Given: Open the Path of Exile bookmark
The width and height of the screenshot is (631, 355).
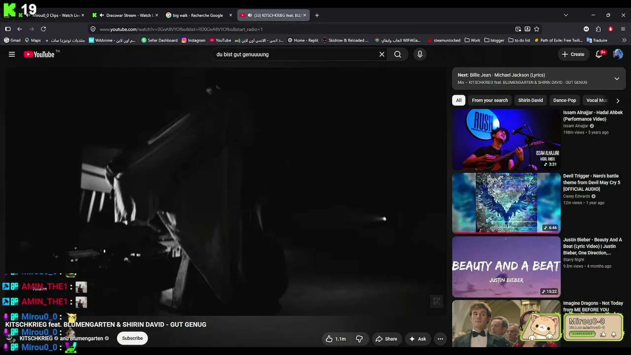Looking at the screenshot, I should (x=558, y=40).
